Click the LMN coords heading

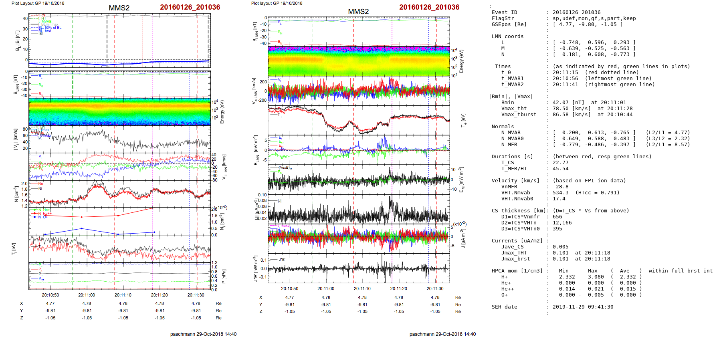tap(507, 36)
